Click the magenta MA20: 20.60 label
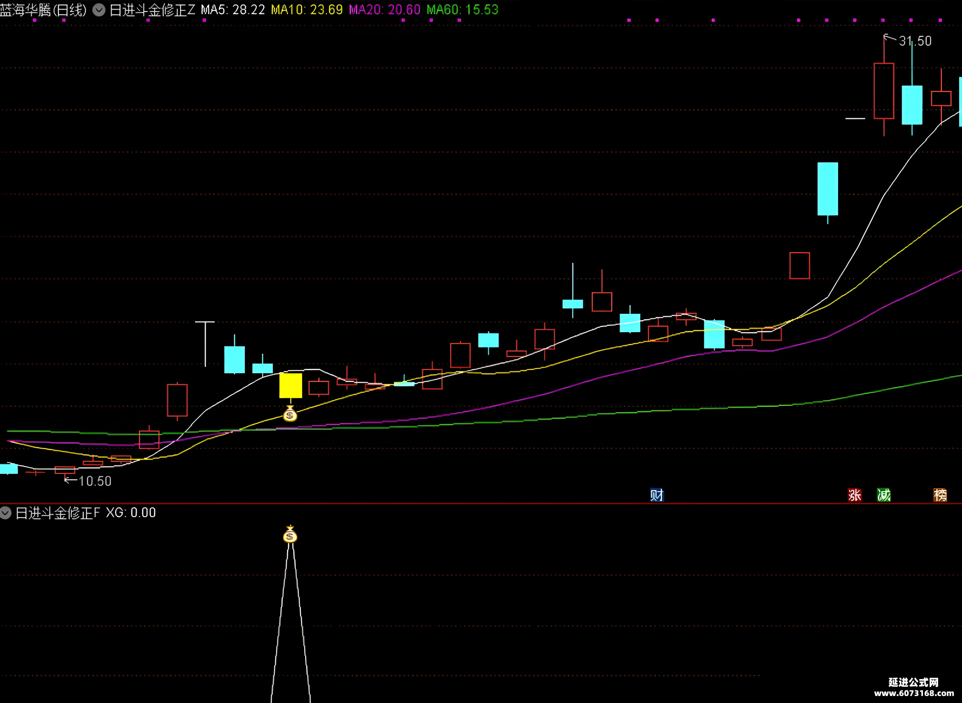The width and height of the screenshot is (962, 703). (x=385, y=10)
